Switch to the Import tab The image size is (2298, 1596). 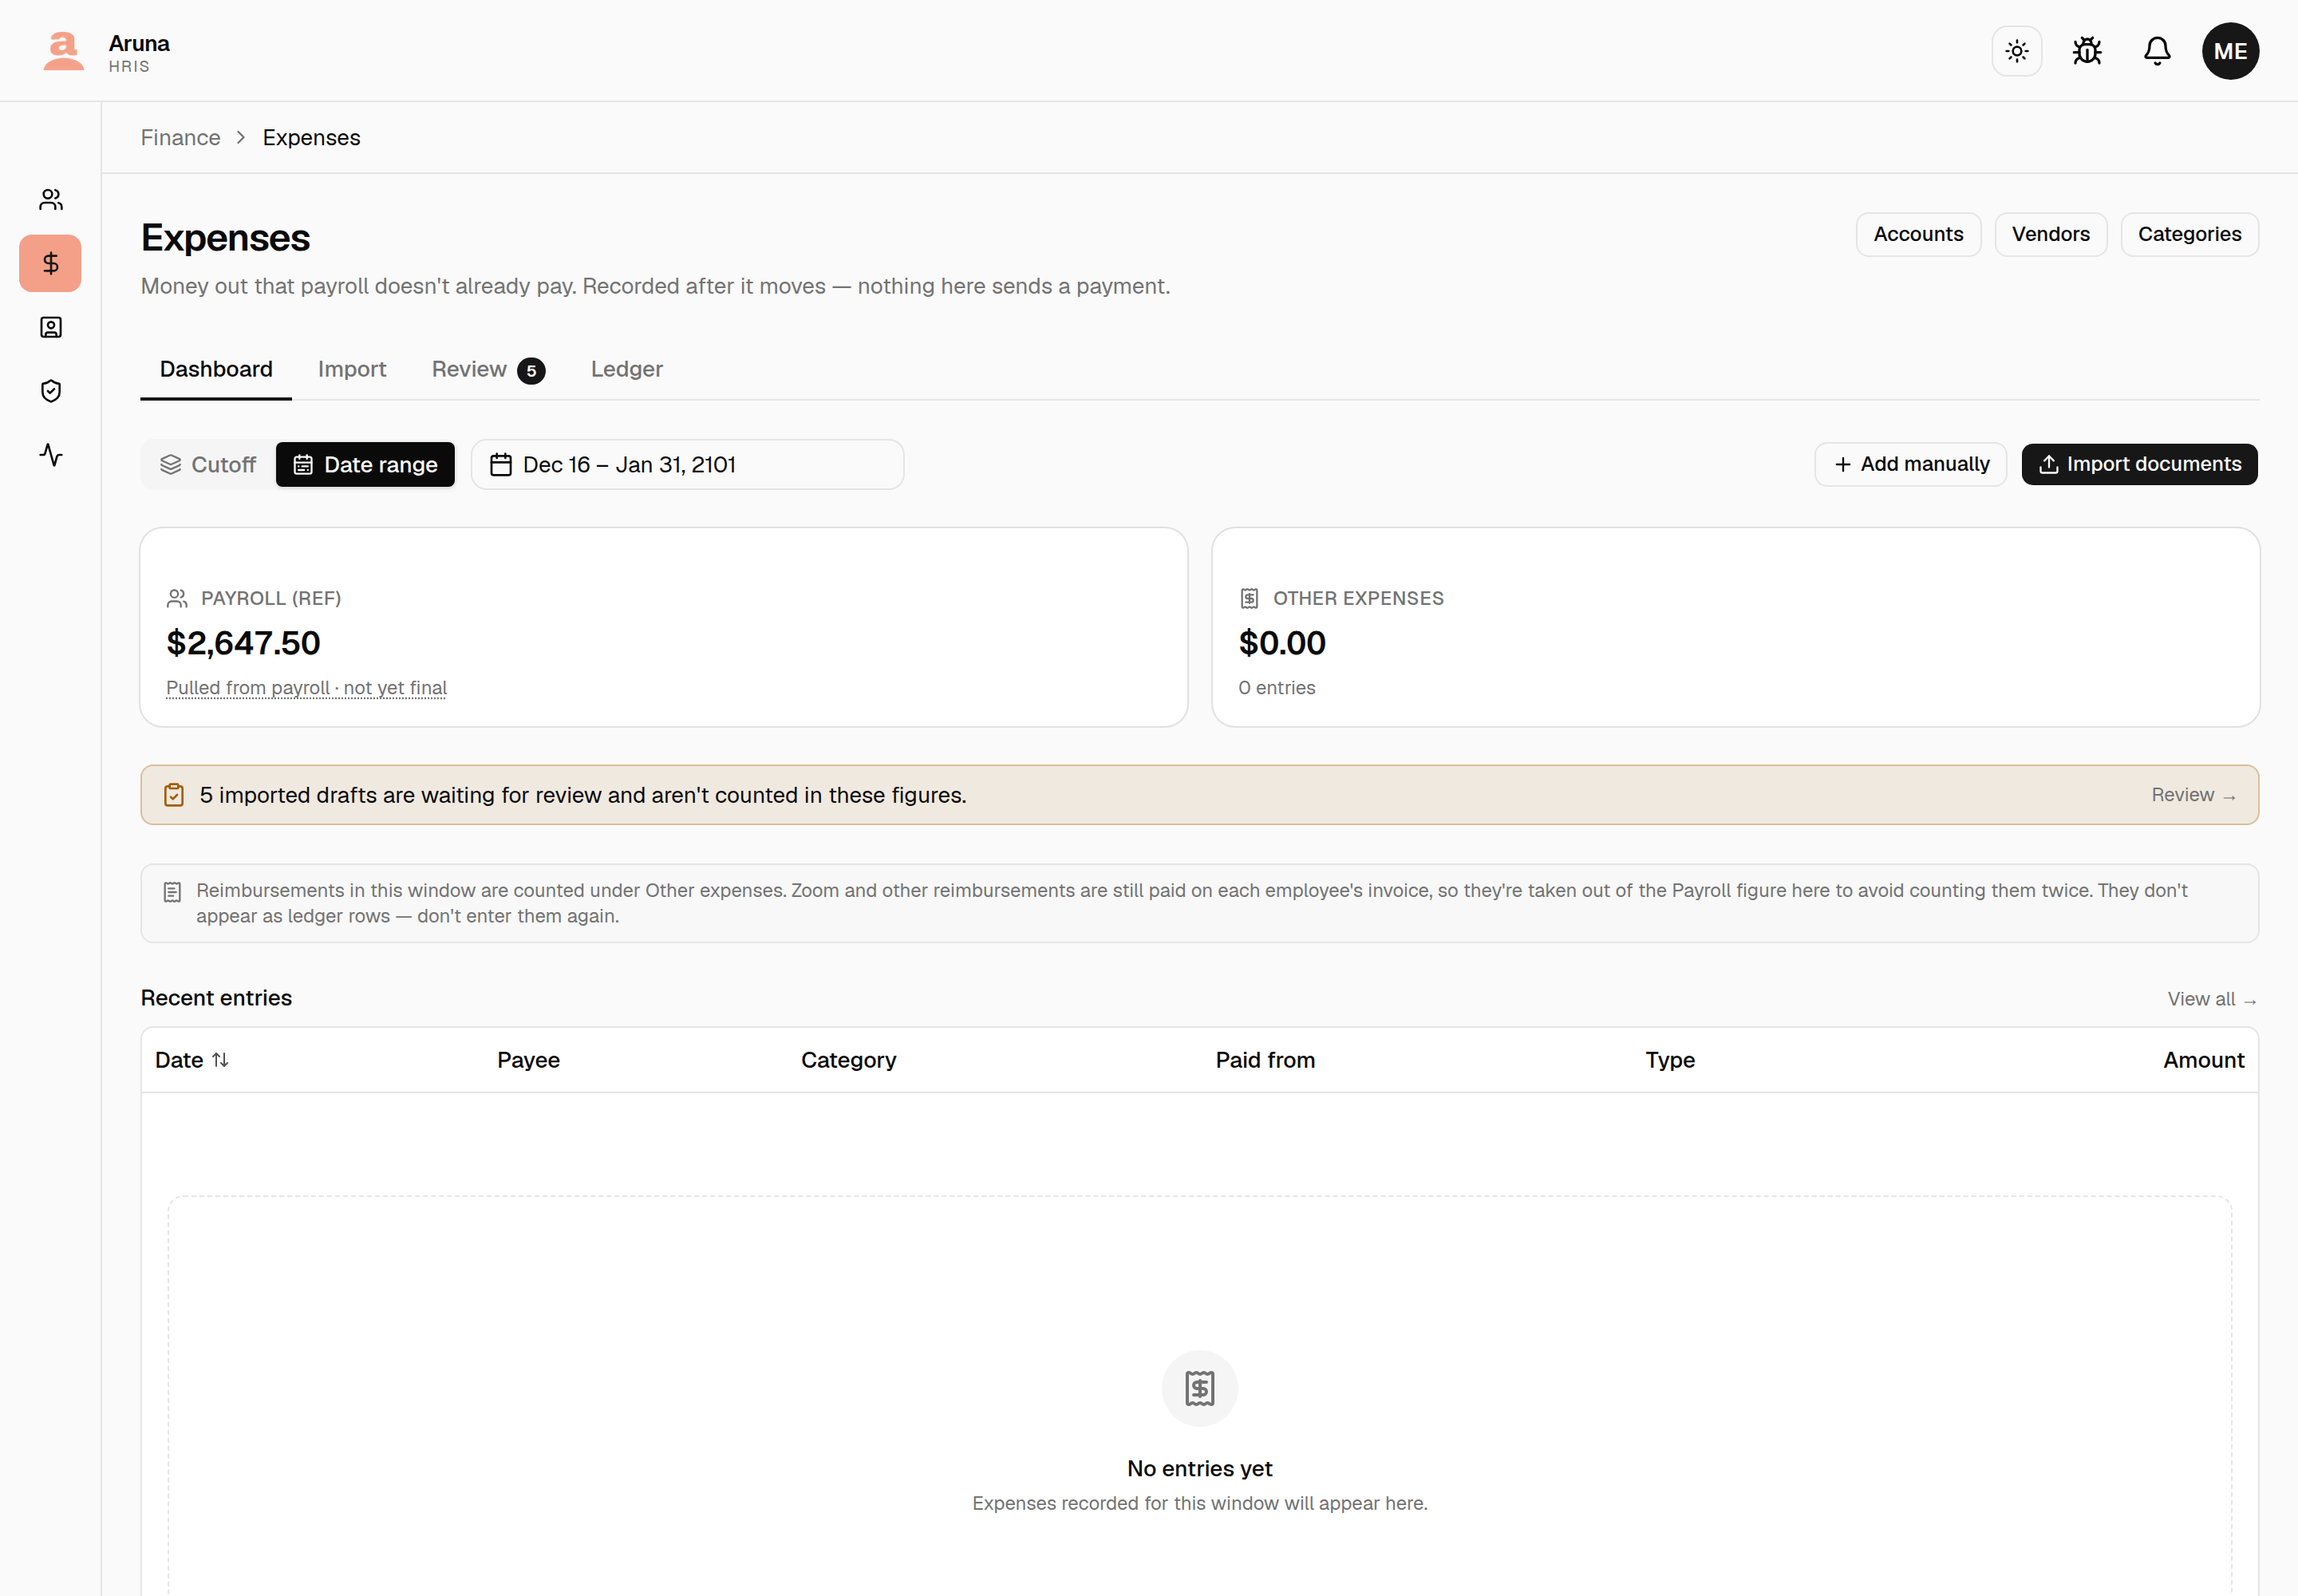point(352,370)
